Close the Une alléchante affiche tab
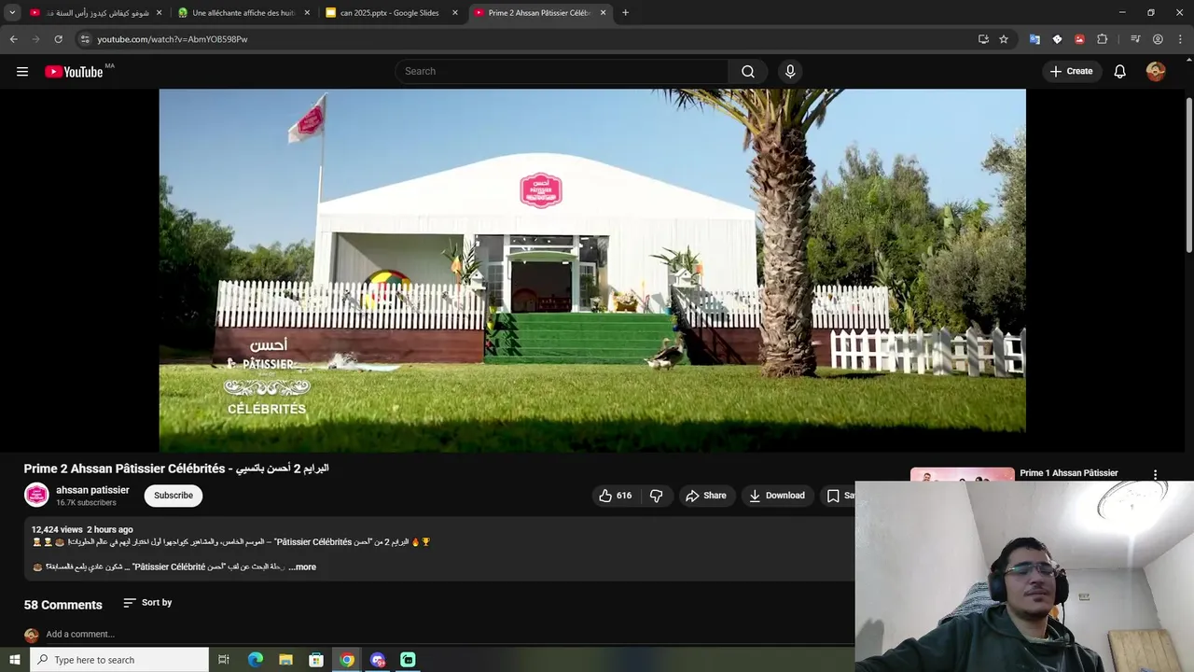Viewport: 1194px width, 672px height. pyautogui.click(x=307, y=13)
